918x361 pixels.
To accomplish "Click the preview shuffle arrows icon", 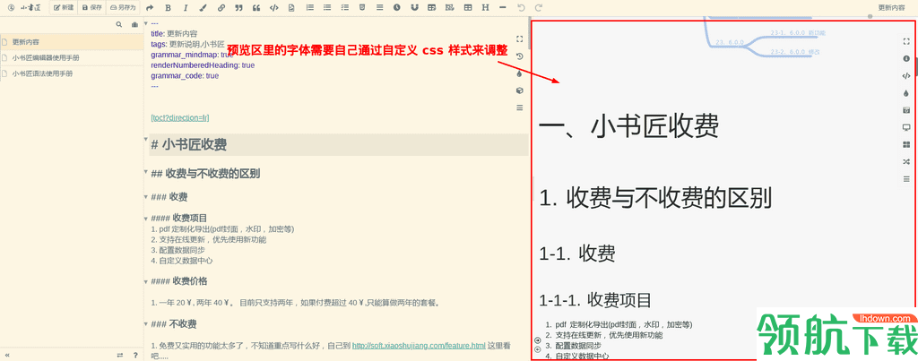I will (906, 161).
